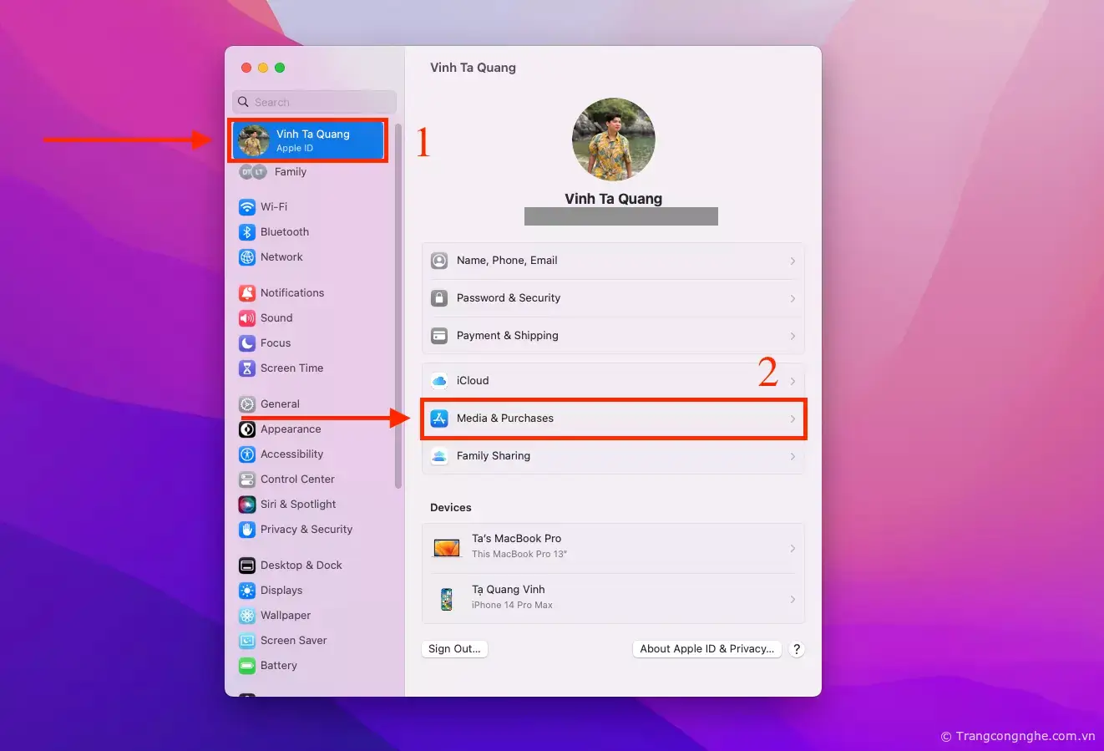Open Payment & Shipping chevron
1104x751 pixels.
click(x=792, y=337)
